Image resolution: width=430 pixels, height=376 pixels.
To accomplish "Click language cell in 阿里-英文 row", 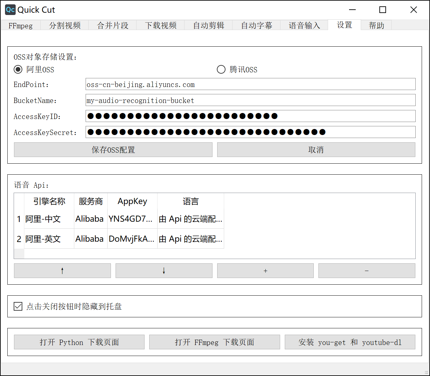I will coord(191,239).
